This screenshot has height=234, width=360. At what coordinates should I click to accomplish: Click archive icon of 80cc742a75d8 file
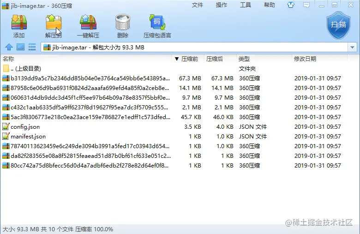(x=6, y=165)
